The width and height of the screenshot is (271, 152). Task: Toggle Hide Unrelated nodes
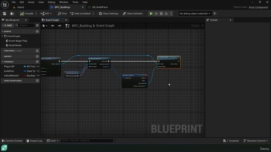pos(80,14)
